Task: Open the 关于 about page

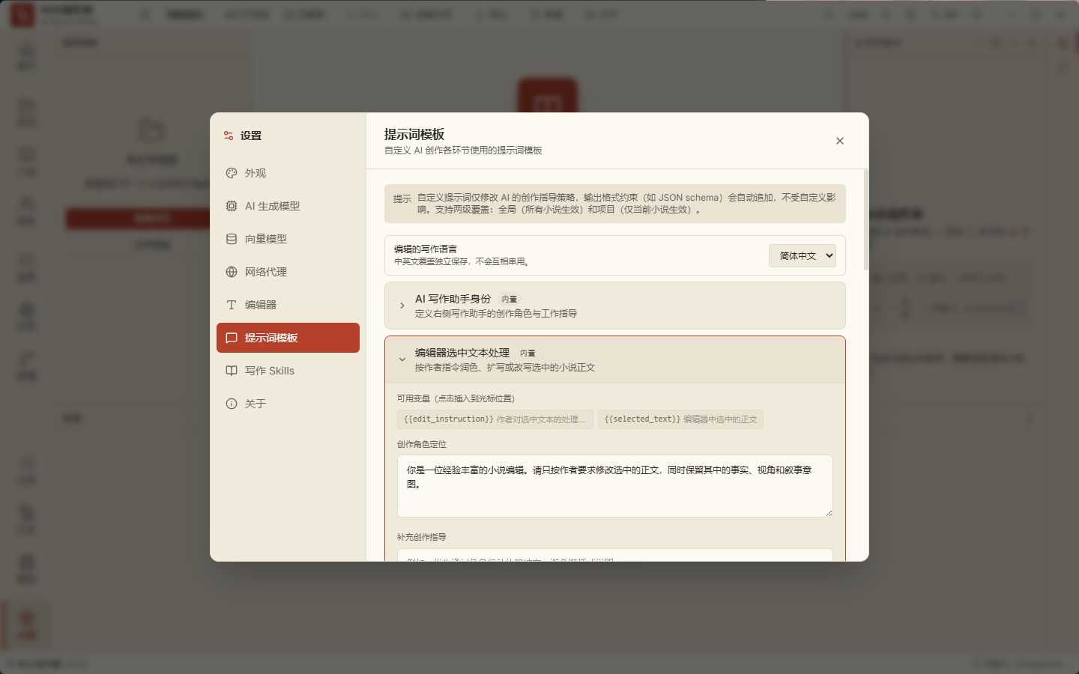Action: 288,404
